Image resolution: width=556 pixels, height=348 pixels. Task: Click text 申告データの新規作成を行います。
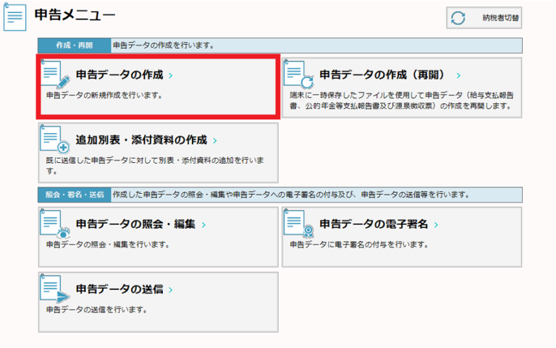(104, 96)
